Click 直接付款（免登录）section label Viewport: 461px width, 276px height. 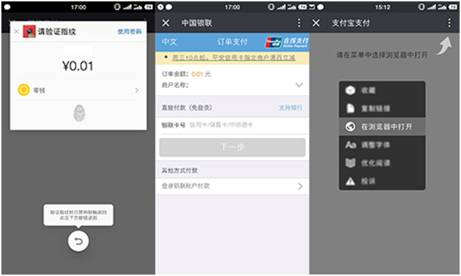tap(186, 108)
